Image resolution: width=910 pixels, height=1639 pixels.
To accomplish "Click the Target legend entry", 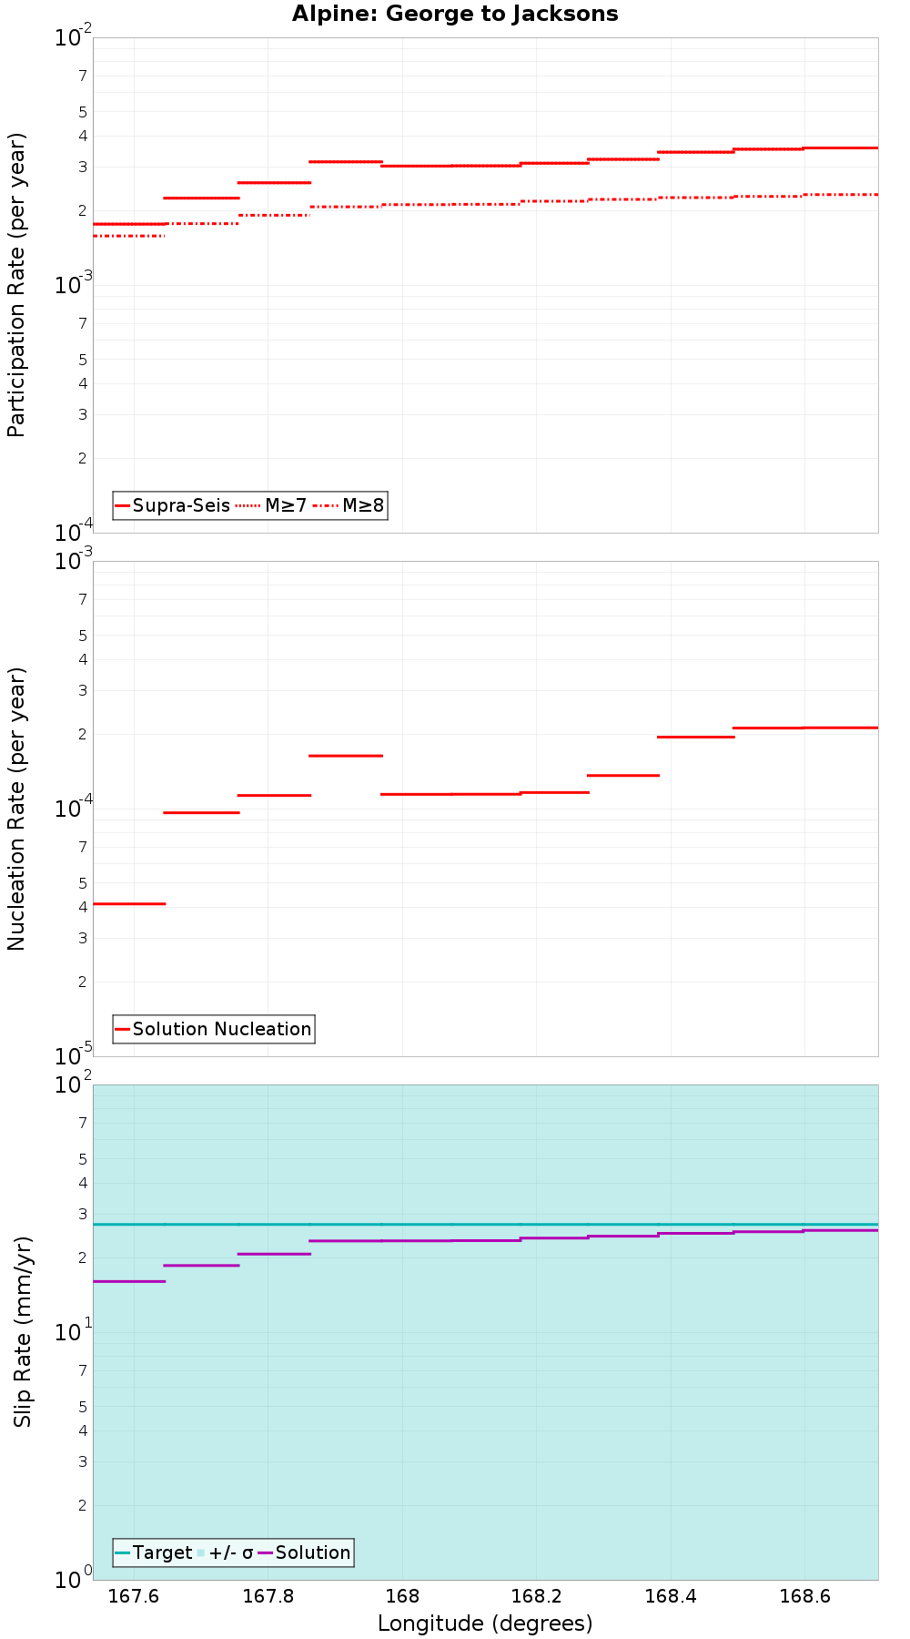I will click(154, 1552).
